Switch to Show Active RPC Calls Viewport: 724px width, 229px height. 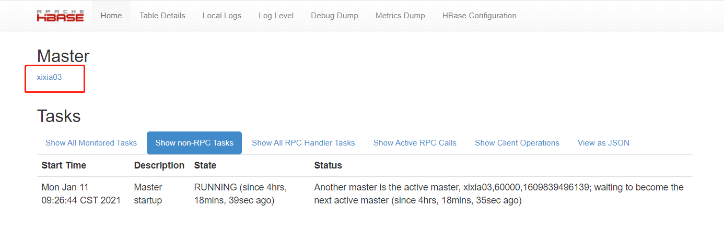(415, 143)
